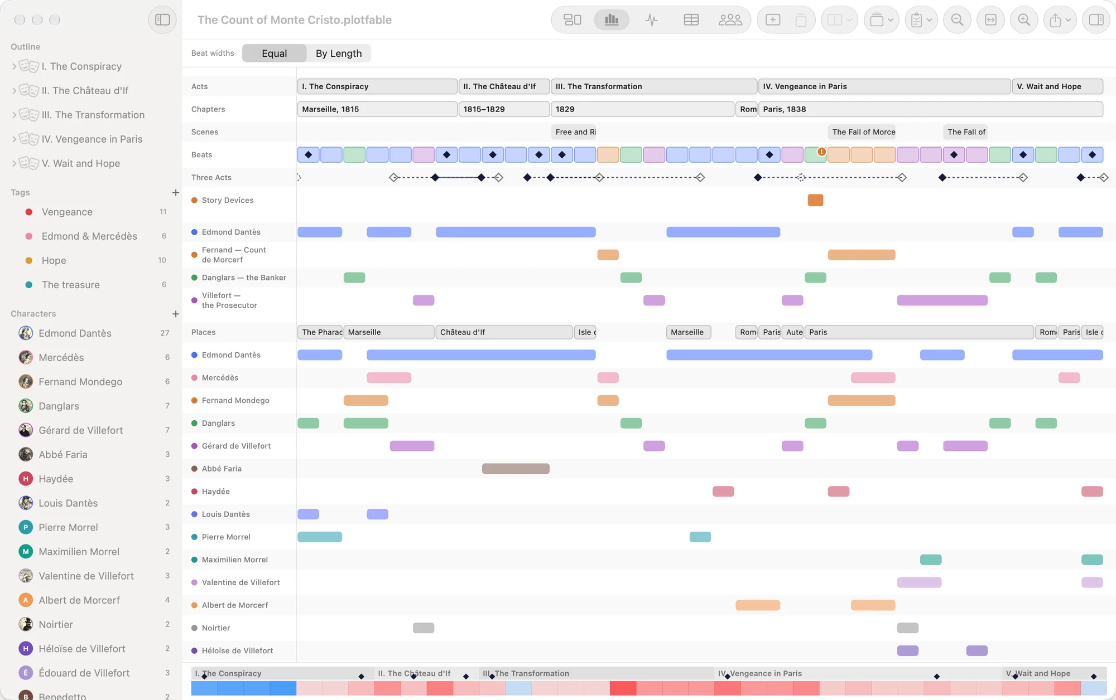Screen dimensions: 1116x700
Task: Expand II. The Château d'If outline item
Action: (14, 90)
